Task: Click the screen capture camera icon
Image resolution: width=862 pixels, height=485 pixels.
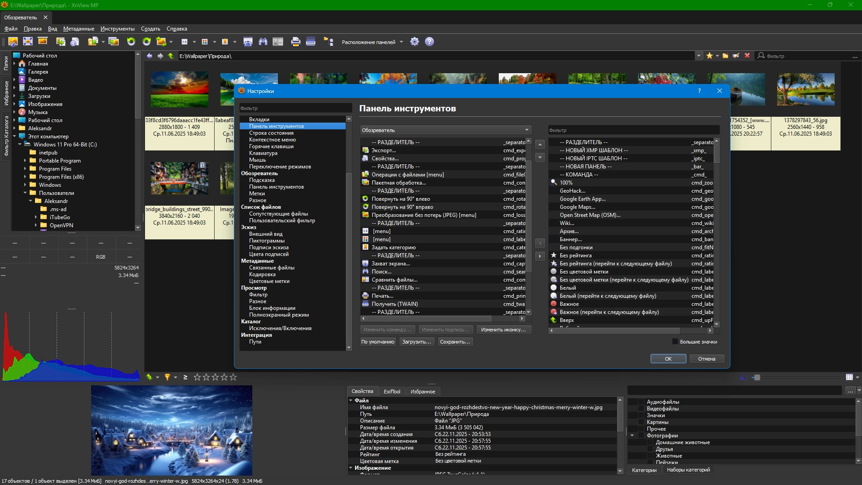Action: 248,42
